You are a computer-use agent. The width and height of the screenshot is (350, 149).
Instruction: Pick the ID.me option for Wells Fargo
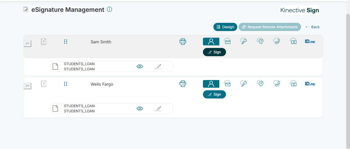[310, 84]
